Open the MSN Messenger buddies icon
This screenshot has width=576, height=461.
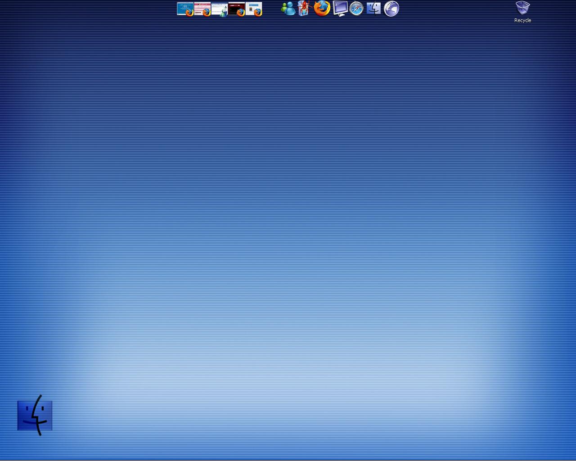click(x=288, y=9)
